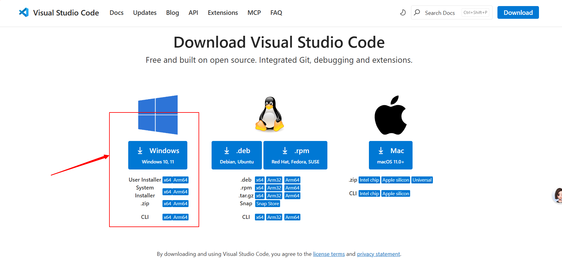
Task: Select User Installer x64 for Windows
Action: (167, 180)
